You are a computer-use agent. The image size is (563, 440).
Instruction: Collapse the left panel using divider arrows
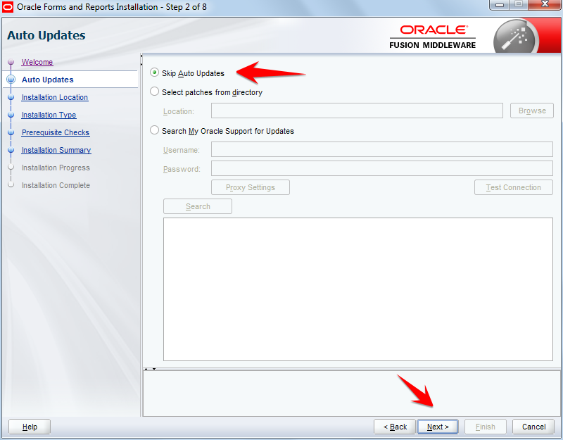click(x=141, y=60)
